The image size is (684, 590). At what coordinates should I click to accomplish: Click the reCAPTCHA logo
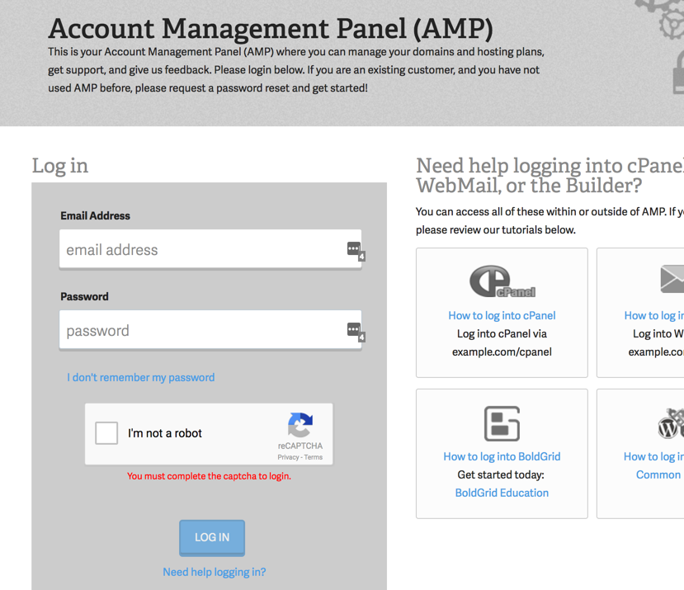(300, 425)
